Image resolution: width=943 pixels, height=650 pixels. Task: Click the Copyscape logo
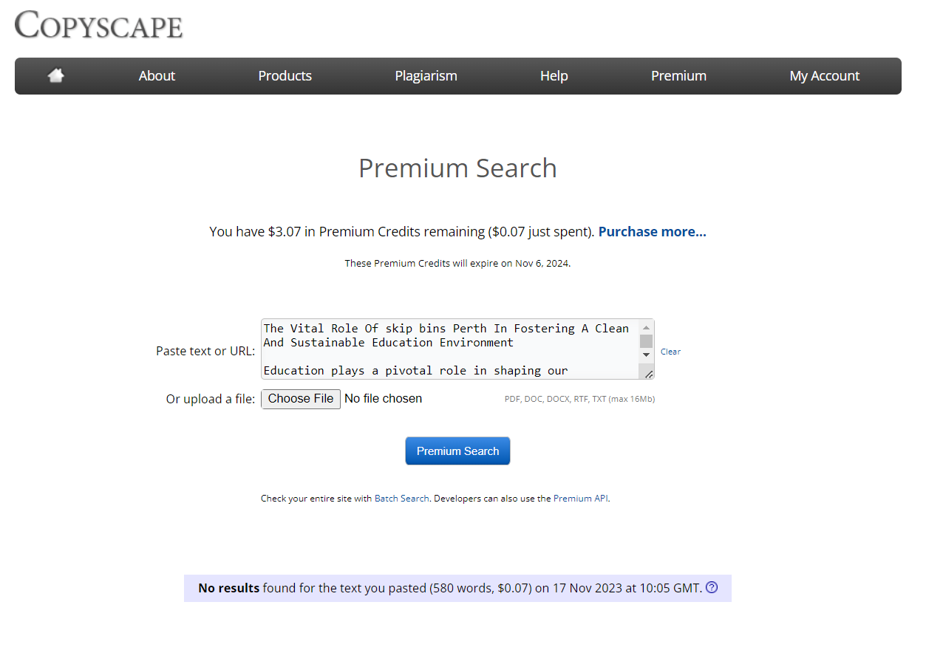click(98, 25)
